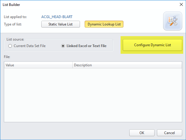
Task: Click the list builder tools icon
Action: [173, 21]
